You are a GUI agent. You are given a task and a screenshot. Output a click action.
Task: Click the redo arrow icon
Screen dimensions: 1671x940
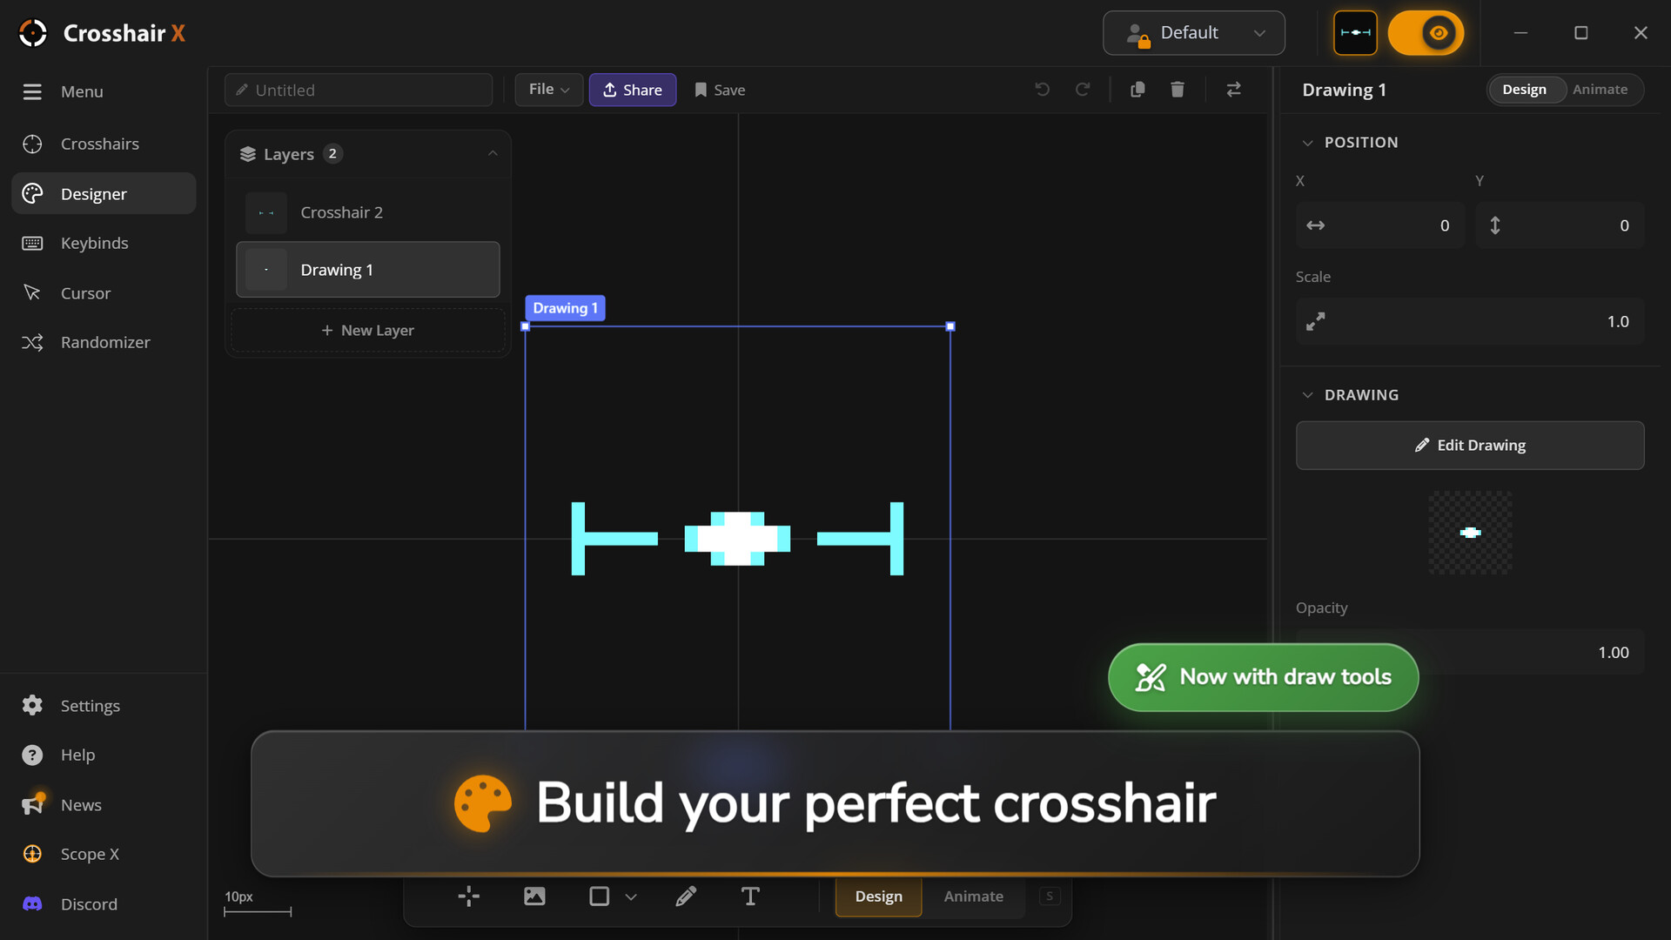pos(1083,90)
